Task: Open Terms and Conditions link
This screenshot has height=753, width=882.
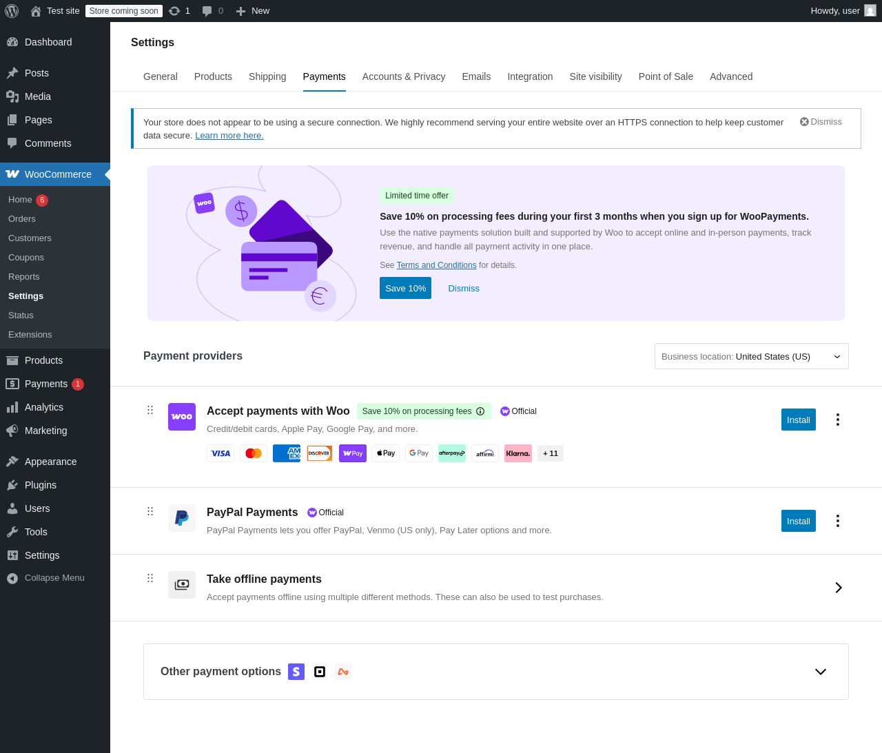Action: [x=437, y=265]
